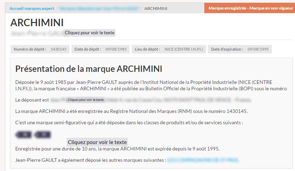The width and height of the screenshot is (295, 171).
Task: Select the Lieu de dépôt NICE field
Action: (169, 49)
